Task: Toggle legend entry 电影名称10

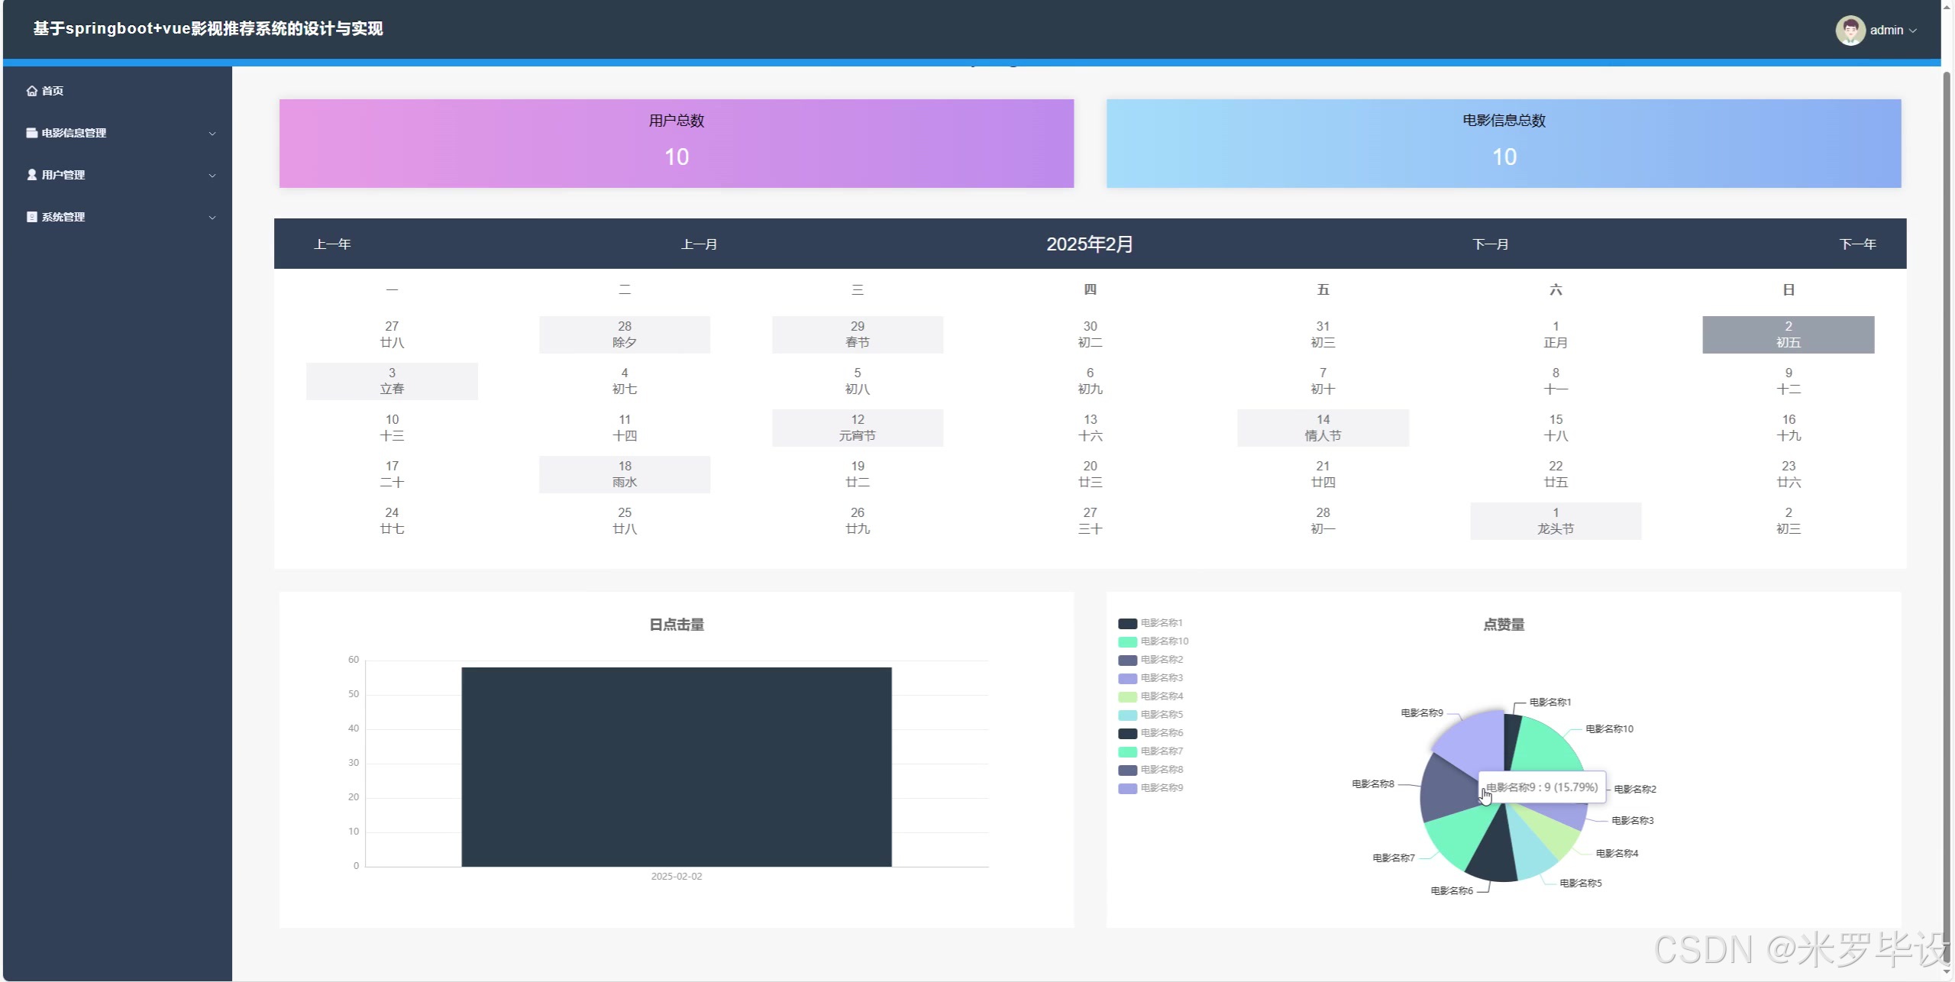Action: pos(1154,641)
